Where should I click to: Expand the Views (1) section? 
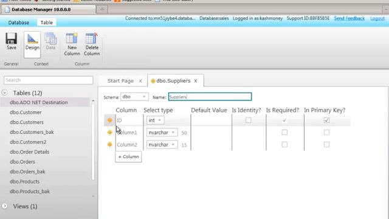pos(4,206)
